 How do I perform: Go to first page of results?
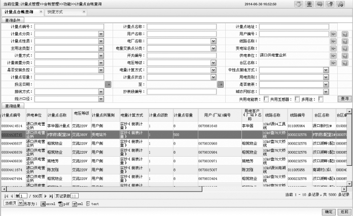coord(6,196)
